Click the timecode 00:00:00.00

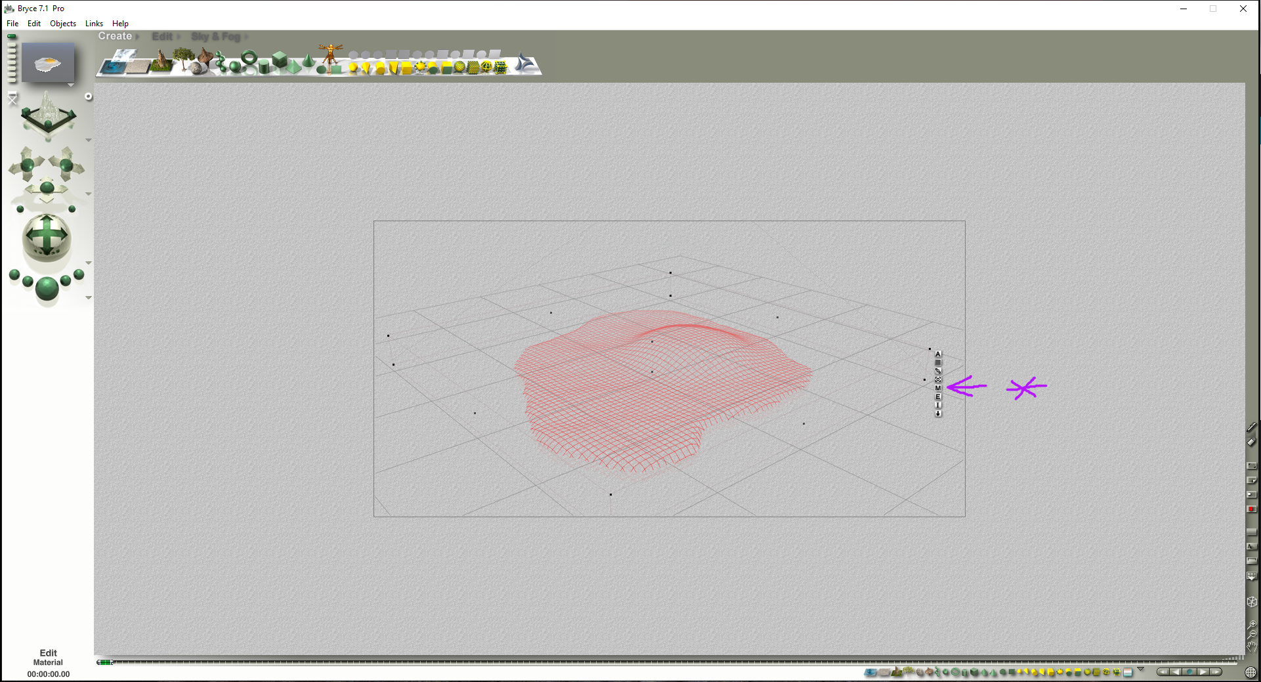tap(48, 674)
